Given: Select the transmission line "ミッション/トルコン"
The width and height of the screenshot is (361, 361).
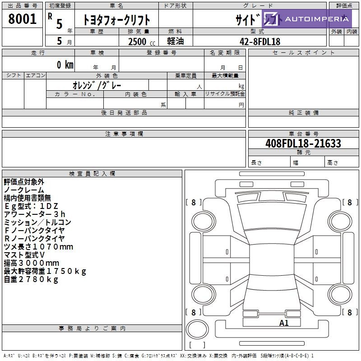Looking at the screenshot, I should click(37, 222).
